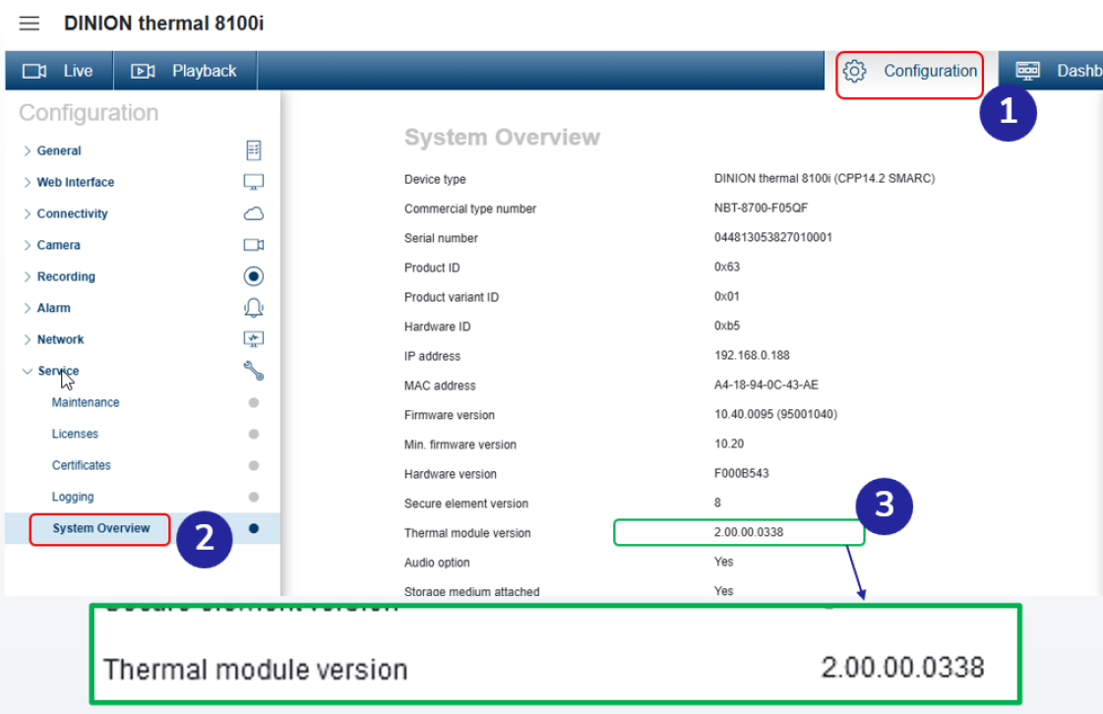The width and height of the screenshot is (1103, 714).
Task: Open the Licenses page
Action: (x=75, y=434)
